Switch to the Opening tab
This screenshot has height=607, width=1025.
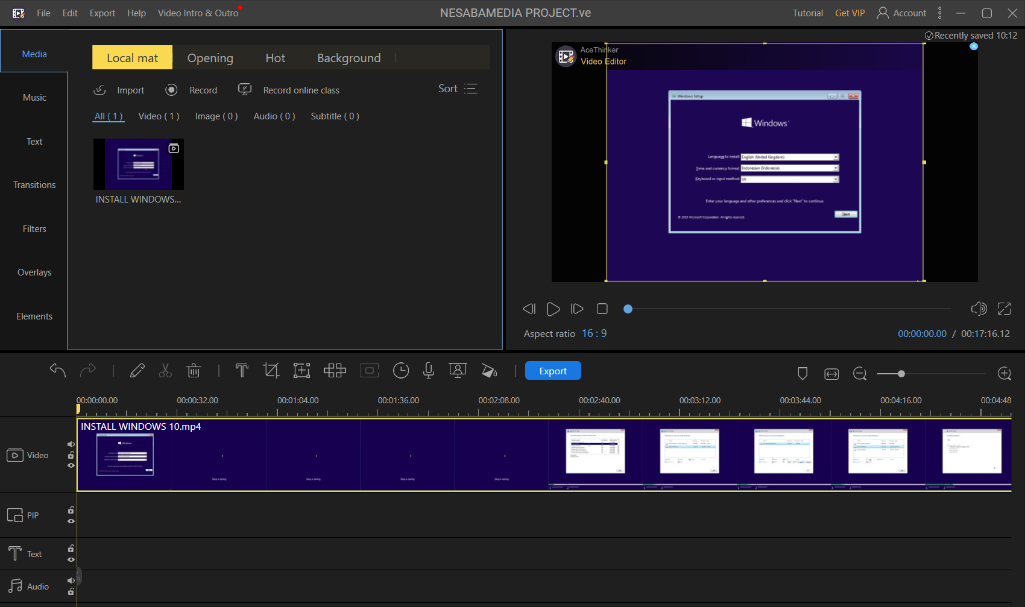click(210, 58)
